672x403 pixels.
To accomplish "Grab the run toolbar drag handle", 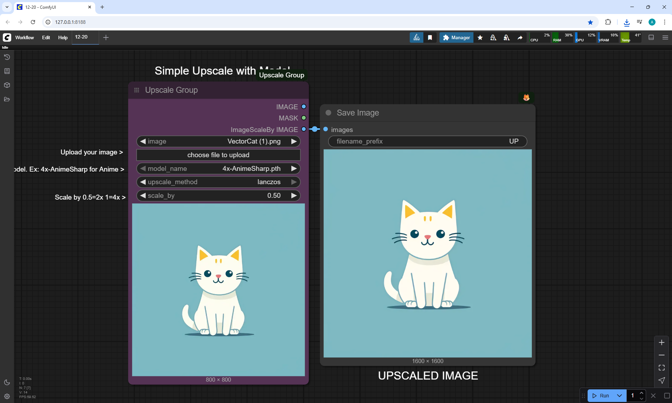I will [x=583, y=396].
